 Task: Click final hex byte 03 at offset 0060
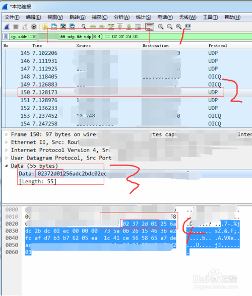pyautogui.click(x=28, y=252)
